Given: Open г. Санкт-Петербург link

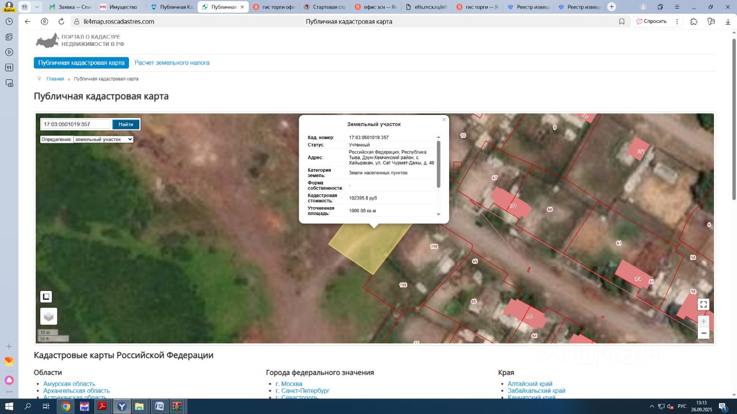Looking at the screenshot, I should [x=302, y=390].
